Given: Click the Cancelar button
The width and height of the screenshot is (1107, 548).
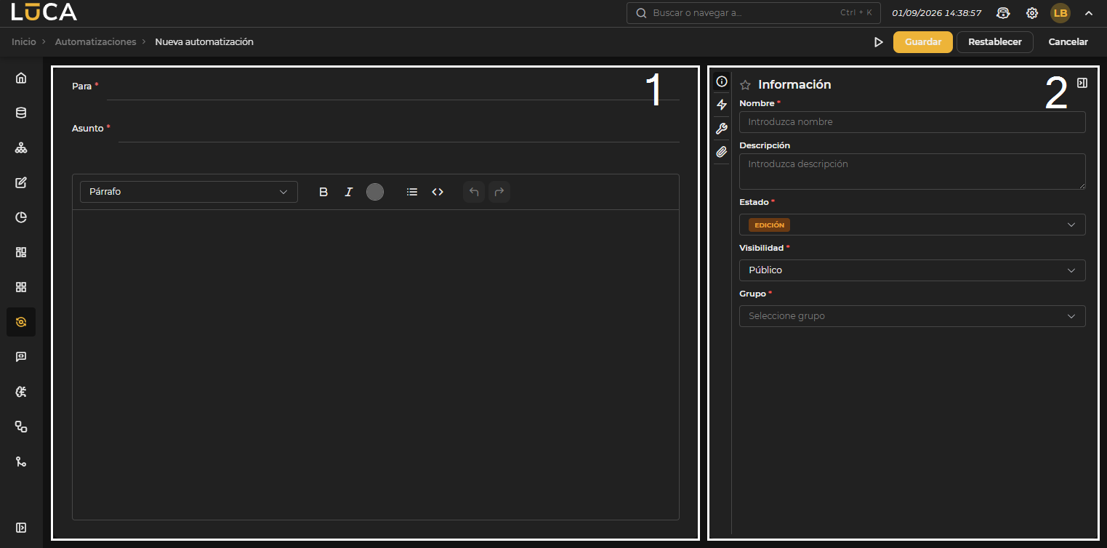Looking at the screenshot, I should [x=1068, y=42].
